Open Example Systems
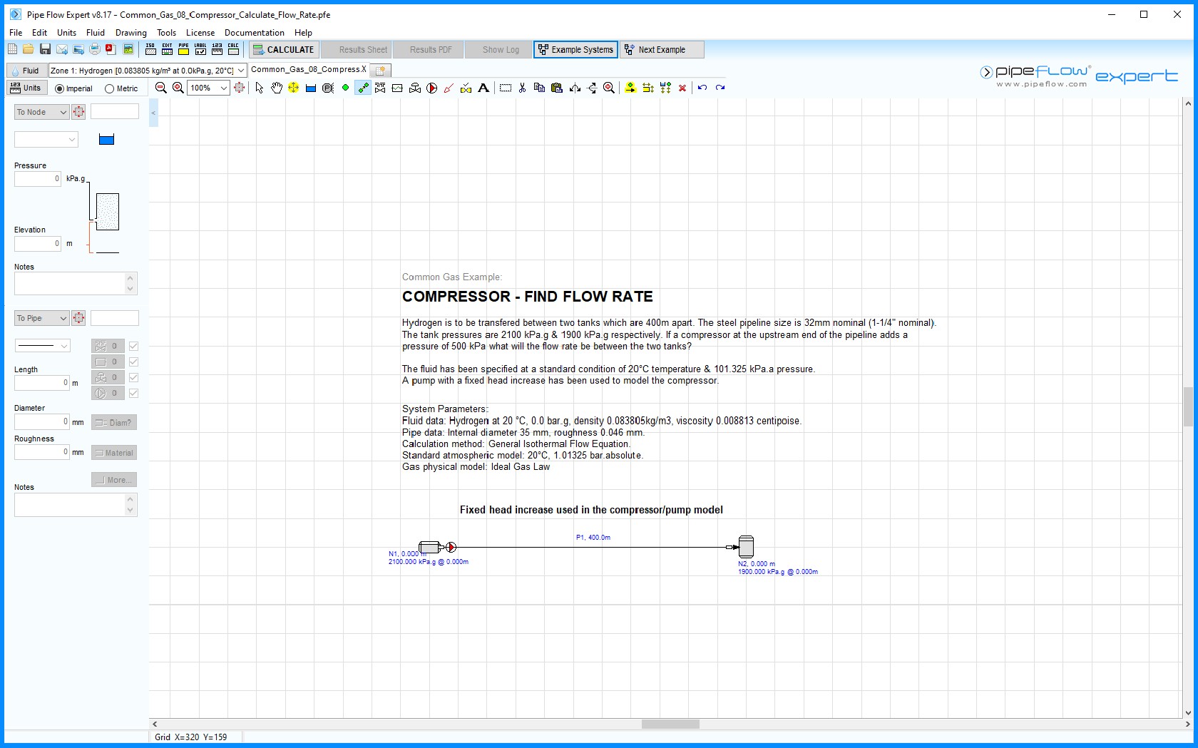Image resolution: width=1198 pixels, height=748 pixels. click(x=575, y=49)
